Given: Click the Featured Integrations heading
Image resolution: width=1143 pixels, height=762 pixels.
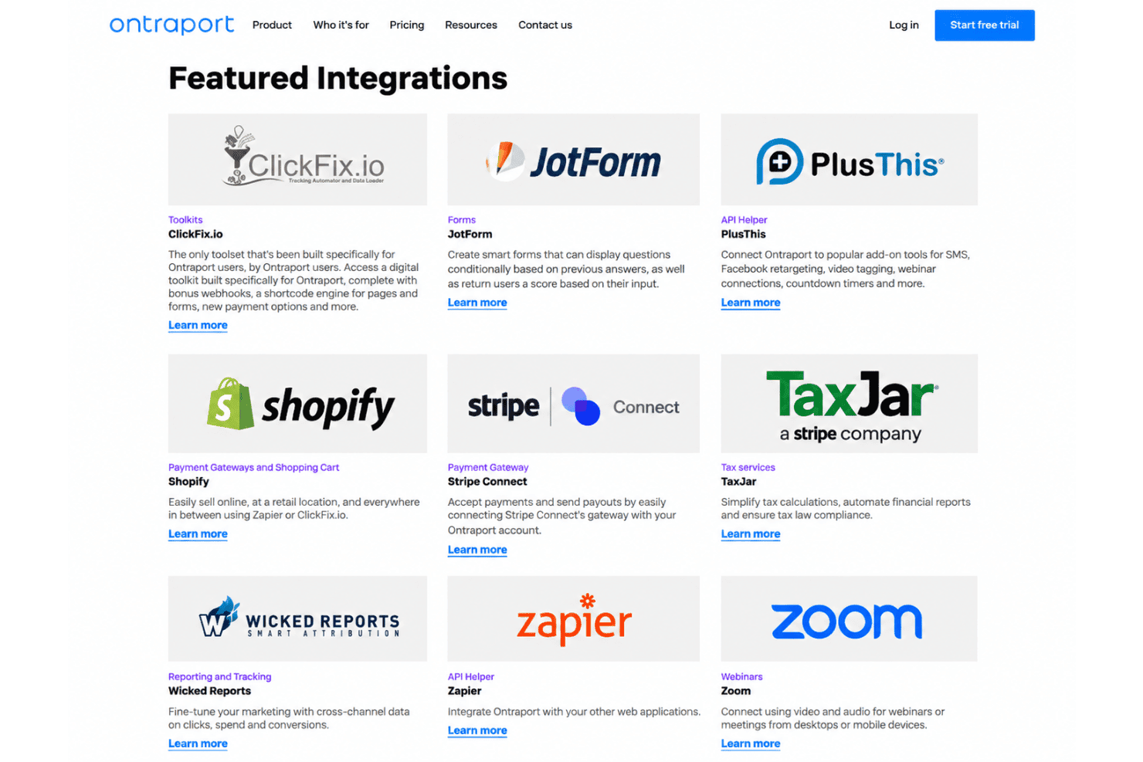Looking at the screenshot, I should [337, 78].
